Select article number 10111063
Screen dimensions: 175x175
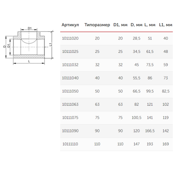click(x=70, y=104)
